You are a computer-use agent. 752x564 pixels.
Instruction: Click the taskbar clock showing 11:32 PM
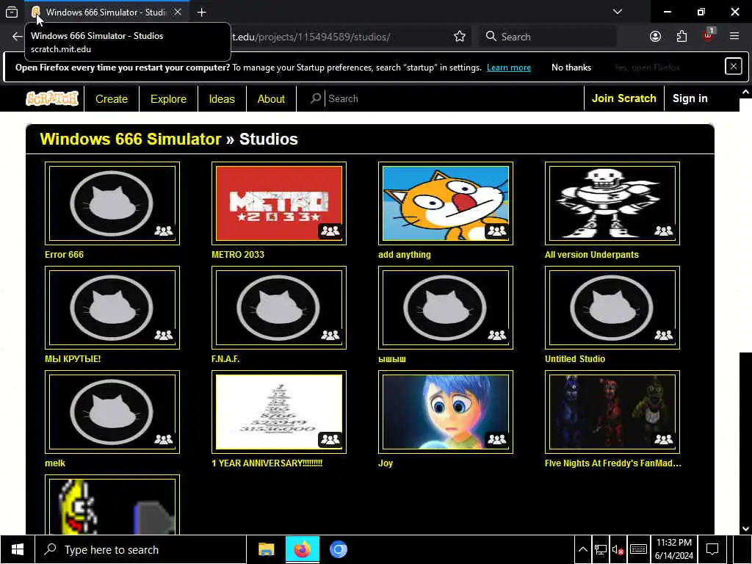(x=674, y=549)
